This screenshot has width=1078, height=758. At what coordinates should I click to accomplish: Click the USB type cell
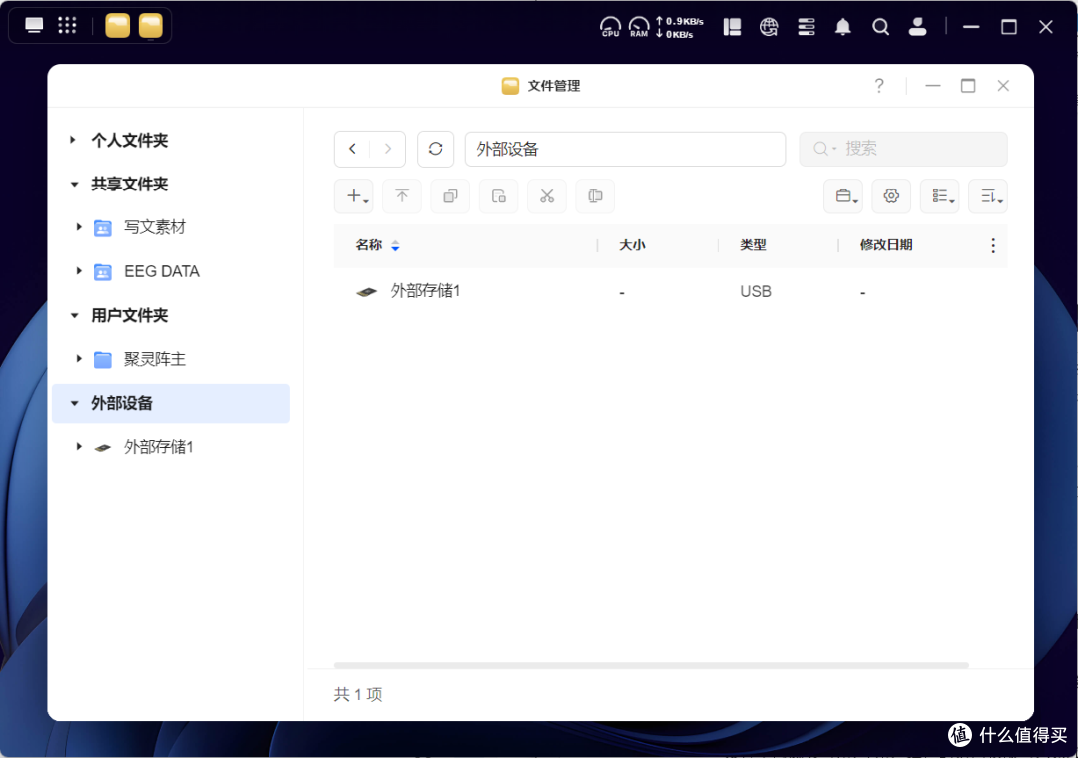pos(756,292)
